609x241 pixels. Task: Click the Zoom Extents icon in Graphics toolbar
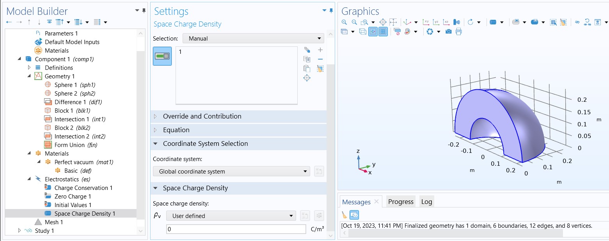coord(383,22)
